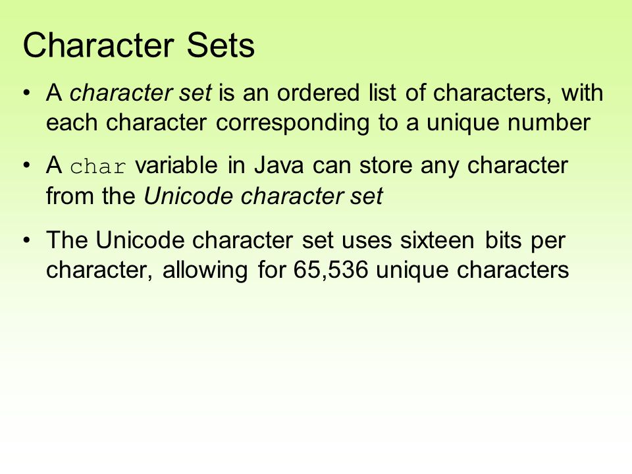Click the word "Java" in second bullet
Viewport: 632px width, 474px height.
point(278,166)
